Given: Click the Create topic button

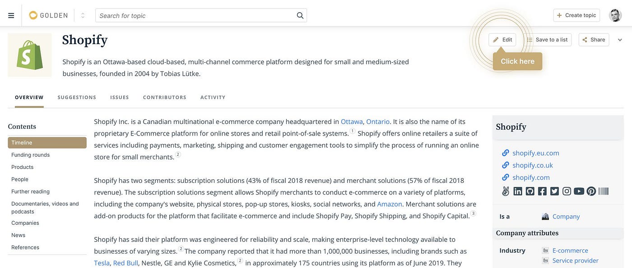Looking at the screenshot, I should pos(576,15).
